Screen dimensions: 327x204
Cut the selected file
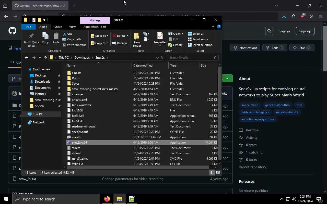click(x=67, y=34)
